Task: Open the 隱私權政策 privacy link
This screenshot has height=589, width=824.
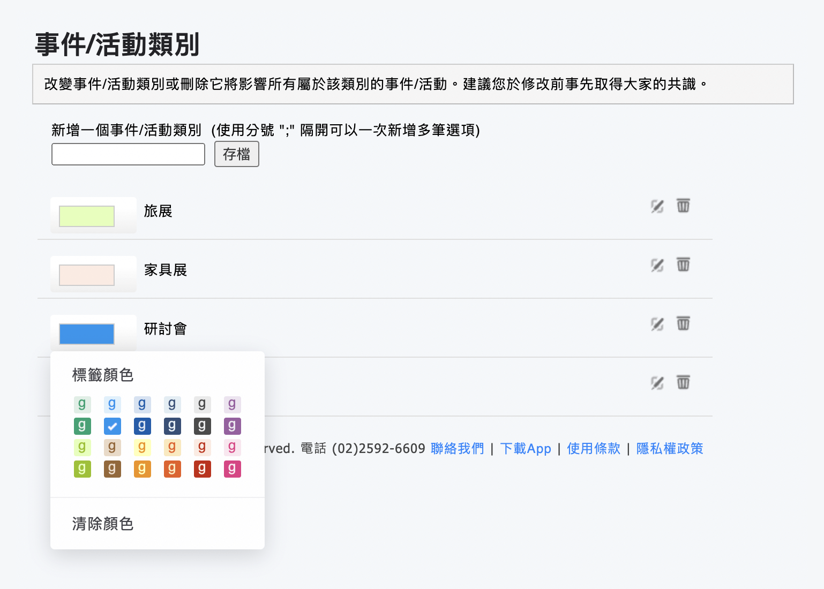Action: click(x=669, y=449)
